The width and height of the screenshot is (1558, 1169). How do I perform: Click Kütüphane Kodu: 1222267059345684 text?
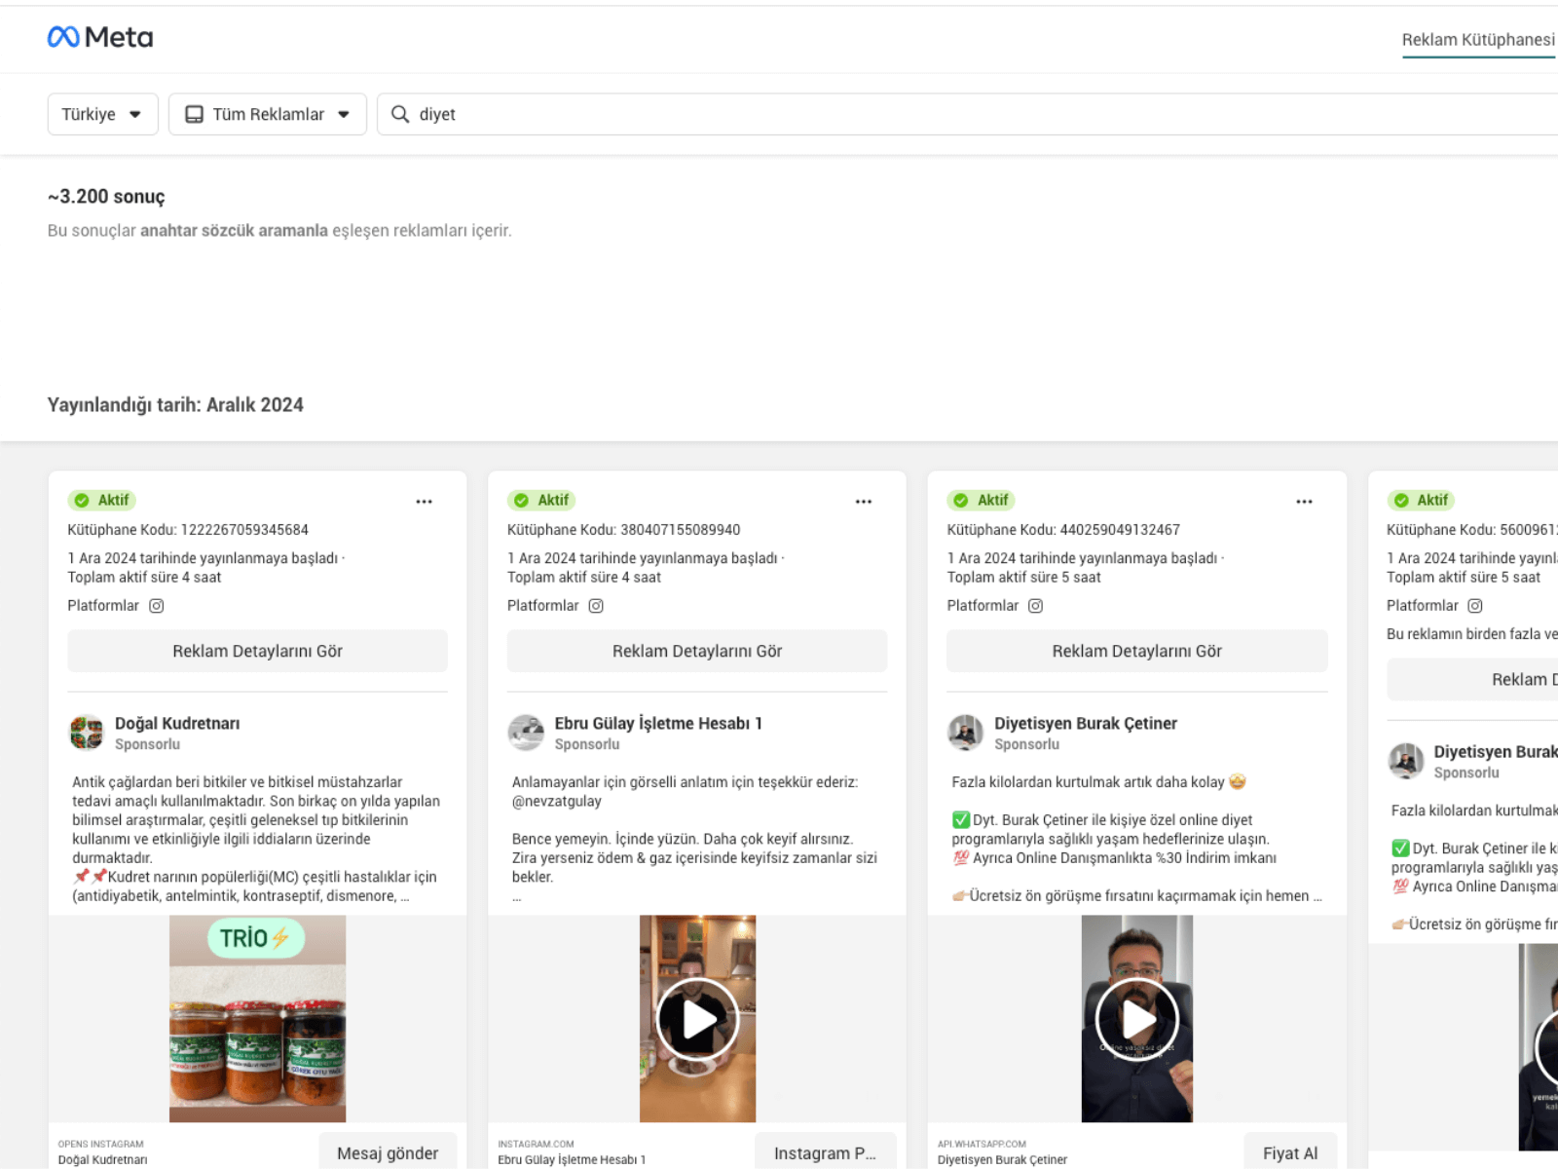(x=188, y=530)
